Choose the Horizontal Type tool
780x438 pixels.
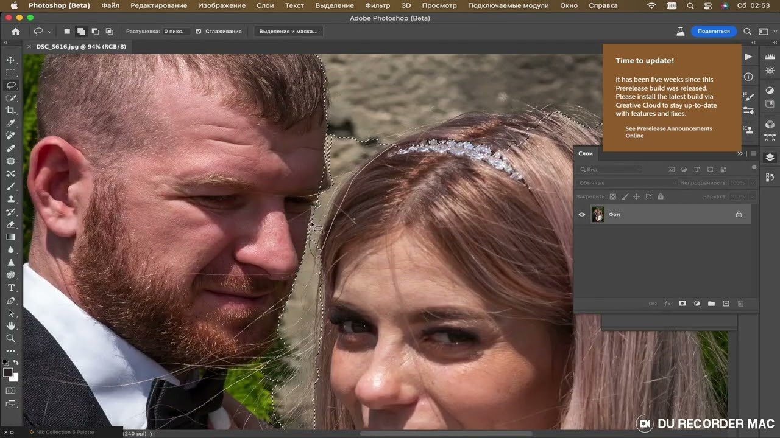tap(11, 288)
